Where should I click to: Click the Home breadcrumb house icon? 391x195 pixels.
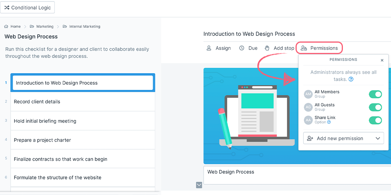point(6,26)
